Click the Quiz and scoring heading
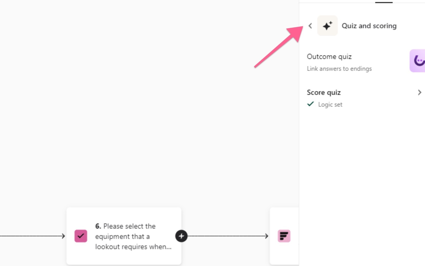 click(369, 26)
